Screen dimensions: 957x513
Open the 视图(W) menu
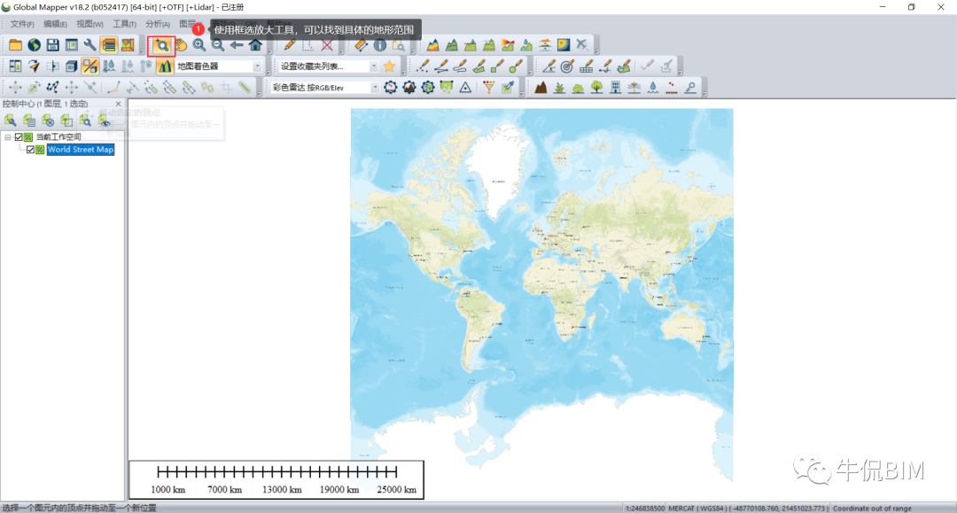pyautogui.click(x=89, y=24)
